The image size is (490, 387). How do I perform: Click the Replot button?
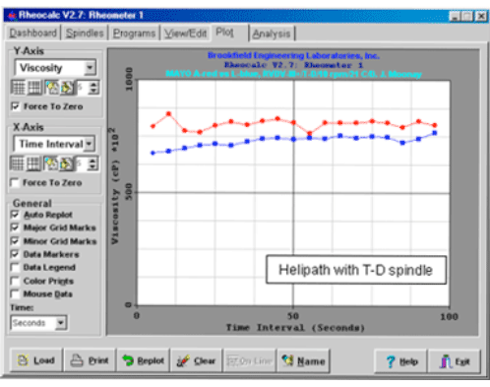[x=143, y=360]
